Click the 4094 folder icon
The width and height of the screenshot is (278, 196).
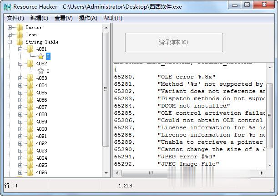tap(30, 158)
